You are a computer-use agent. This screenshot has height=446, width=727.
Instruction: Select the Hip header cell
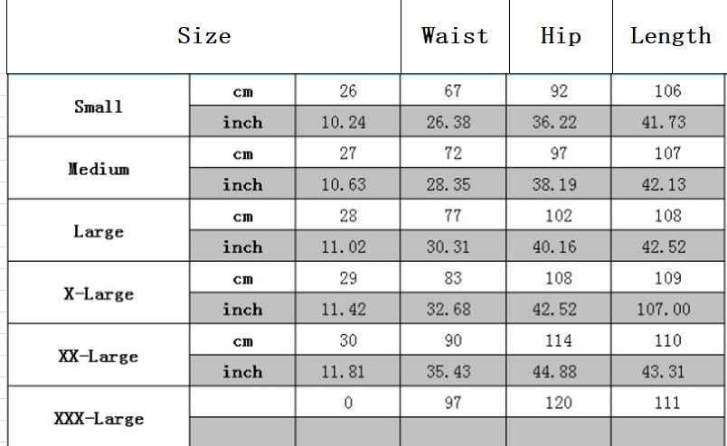point(561,36)
